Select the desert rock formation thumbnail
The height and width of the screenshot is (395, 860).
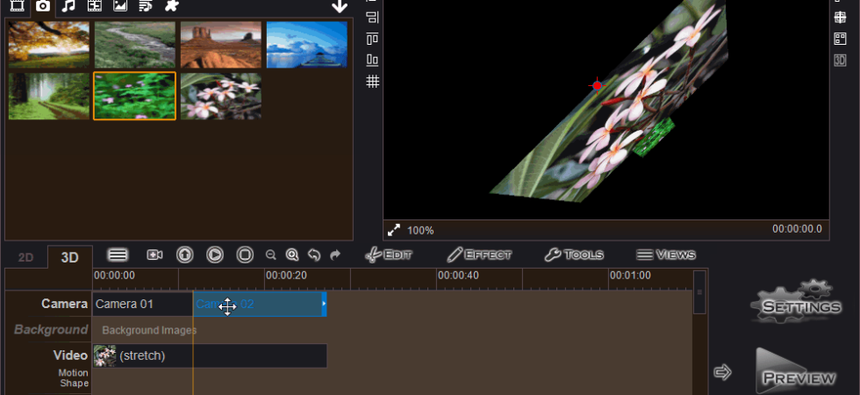221,45
